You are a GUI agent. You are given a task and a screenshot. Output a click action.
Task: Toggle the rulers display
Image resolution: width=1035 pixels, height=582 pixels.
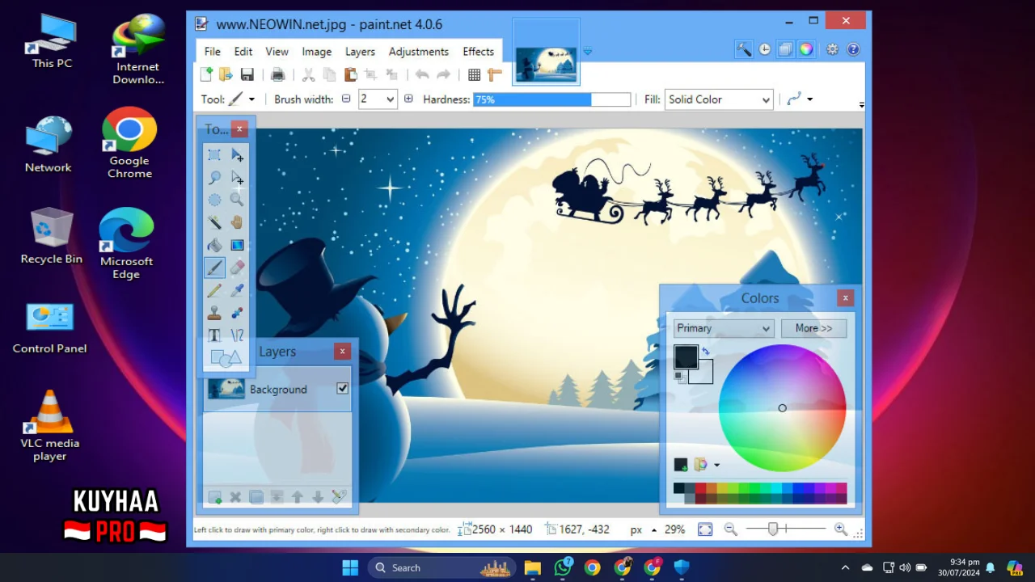pyautogui.click(x=495, y=74)
